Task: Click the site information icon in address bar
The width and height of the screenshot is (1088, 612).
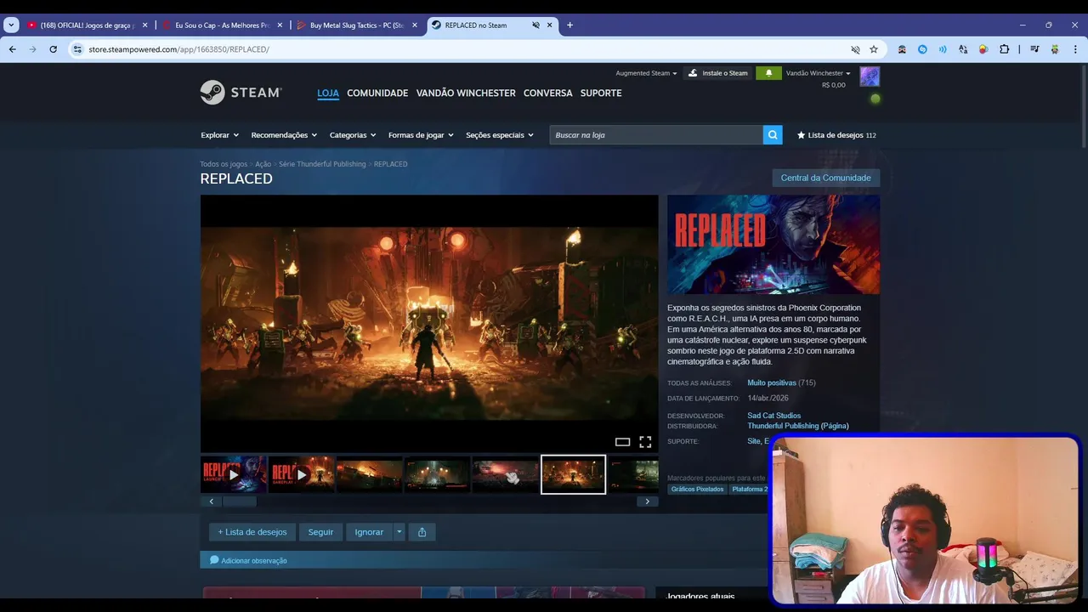Action: click(x=77, y=49)
